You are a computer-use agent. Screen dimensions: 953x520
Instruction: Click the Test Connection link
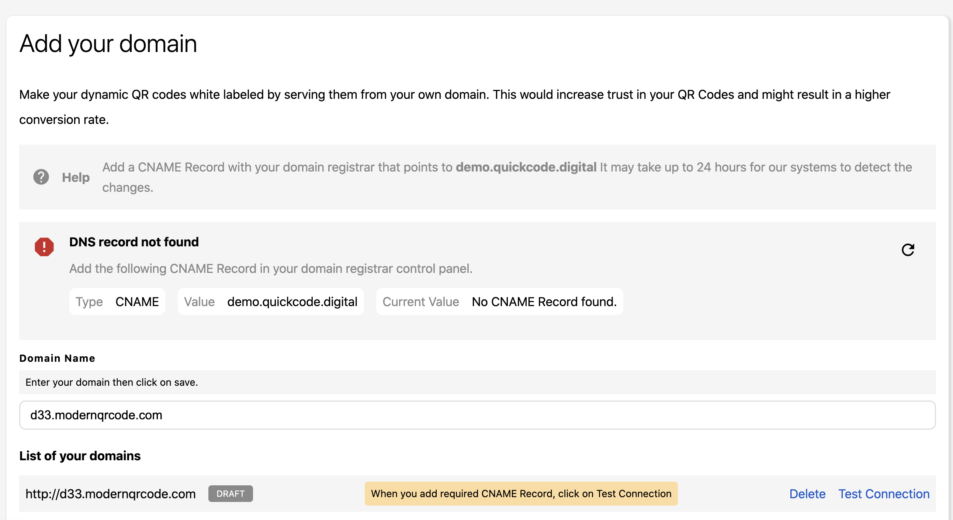tap(883, 494)
